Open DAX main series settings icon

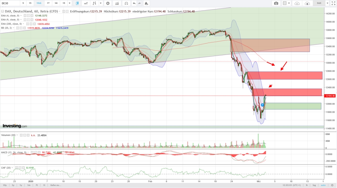[x=67, y=11]
